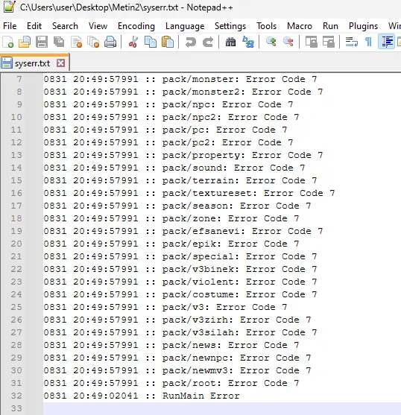The image size is (401, 415).
Task: Click the 'pack/v3silah: Error Code 7' line
Action: (180, 333)
